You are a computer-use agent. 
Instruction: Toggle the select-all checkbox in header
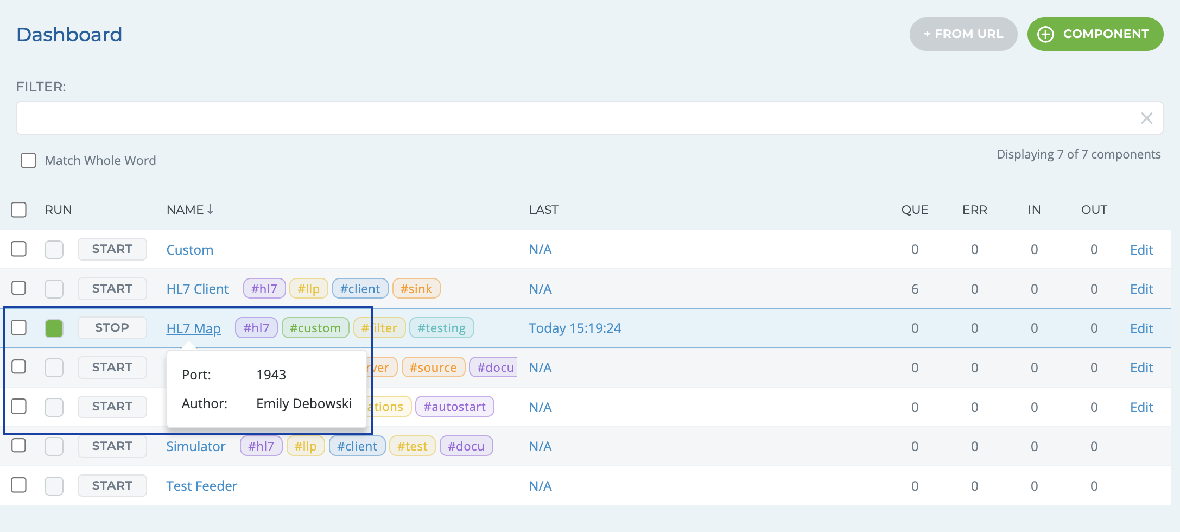(19, 210)
